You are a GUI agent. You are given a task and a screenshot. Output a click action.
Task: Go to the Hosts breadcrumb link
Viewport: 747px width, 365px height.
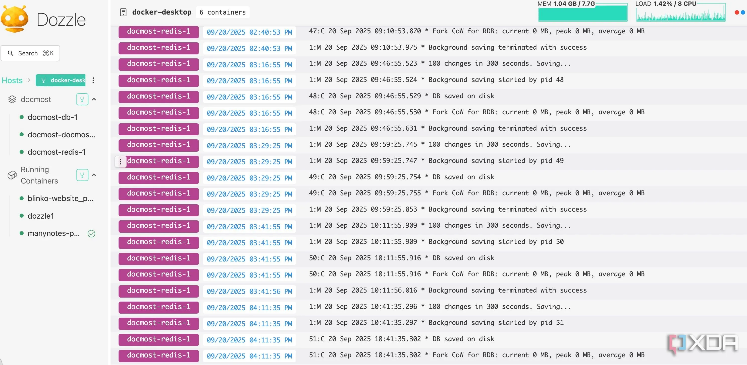coord(12,80)
